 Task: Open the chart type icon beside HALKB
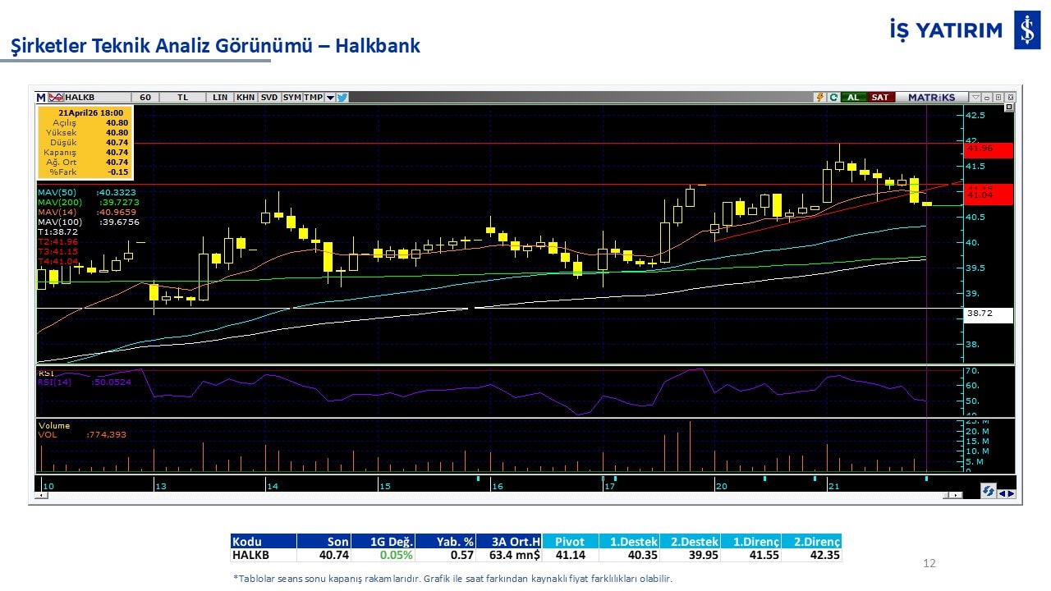point(56,97)
